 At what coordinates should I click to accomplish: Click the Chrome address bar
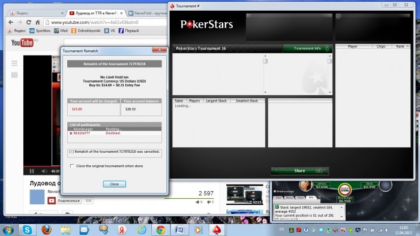click(106, 22)
